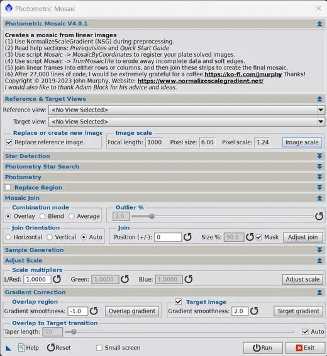Image resolution: width=327 pixels, height=356 pixels.
Task: Open the ko-fi.com/jmurphy link
Action: point(243,74)
